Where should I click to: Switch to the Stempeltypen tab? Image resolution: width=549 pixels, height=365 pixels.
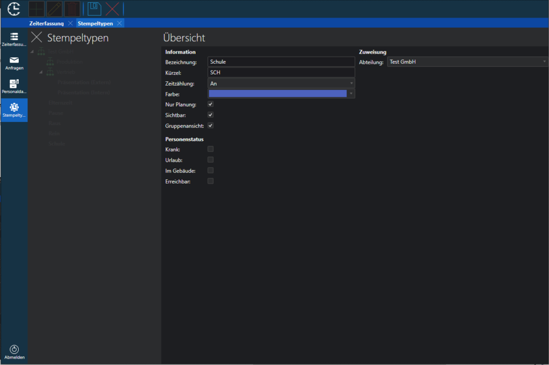point(95,24)
